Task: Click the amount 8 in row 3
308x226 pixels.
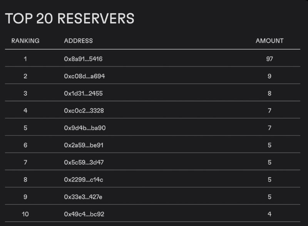Action: point(269,93)
